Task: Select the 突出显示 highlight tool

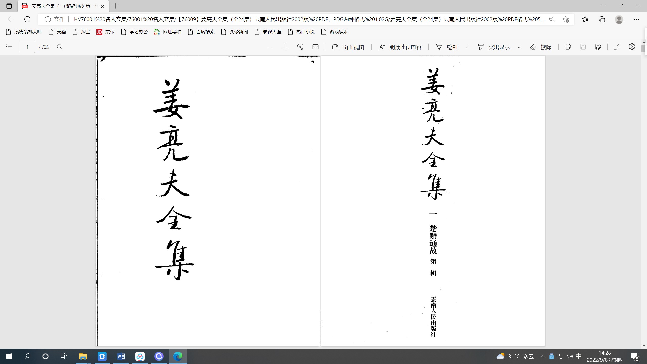Action: (x=494, y=47)
